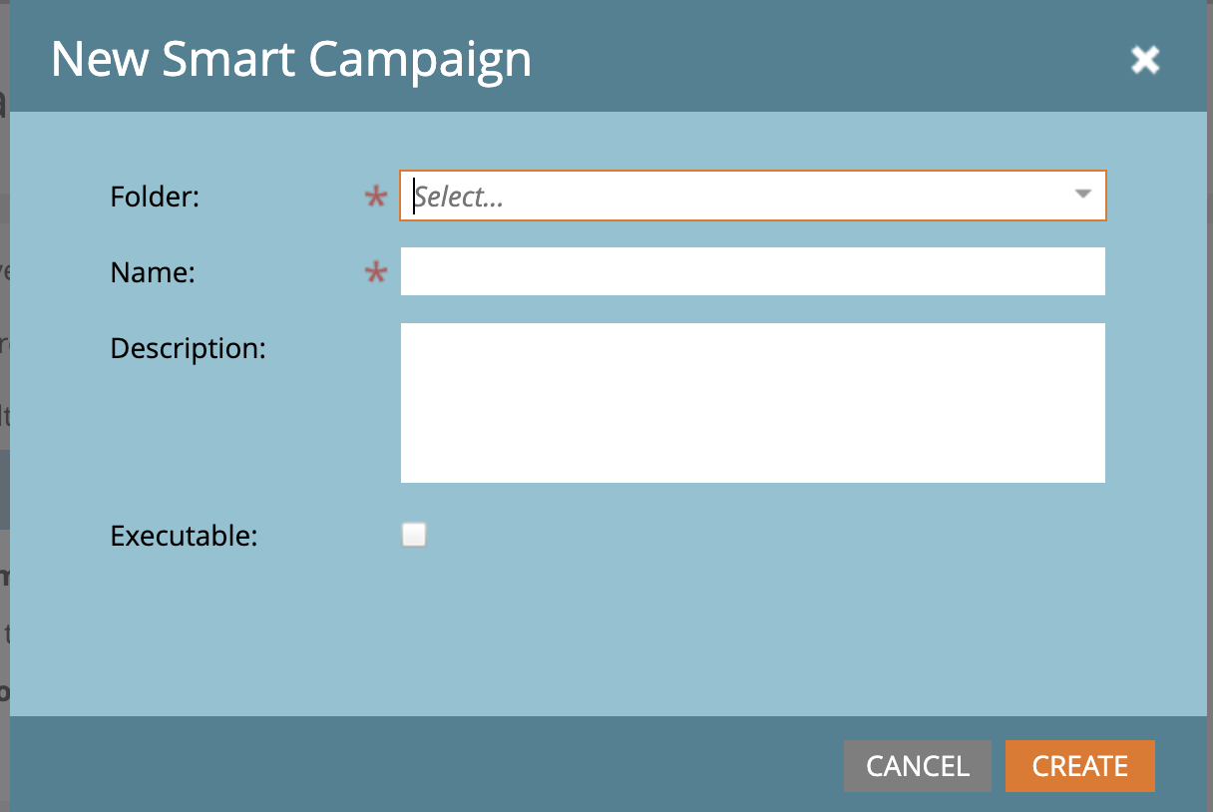
Task: Click the Name field label
Action: tap(153, 272)
